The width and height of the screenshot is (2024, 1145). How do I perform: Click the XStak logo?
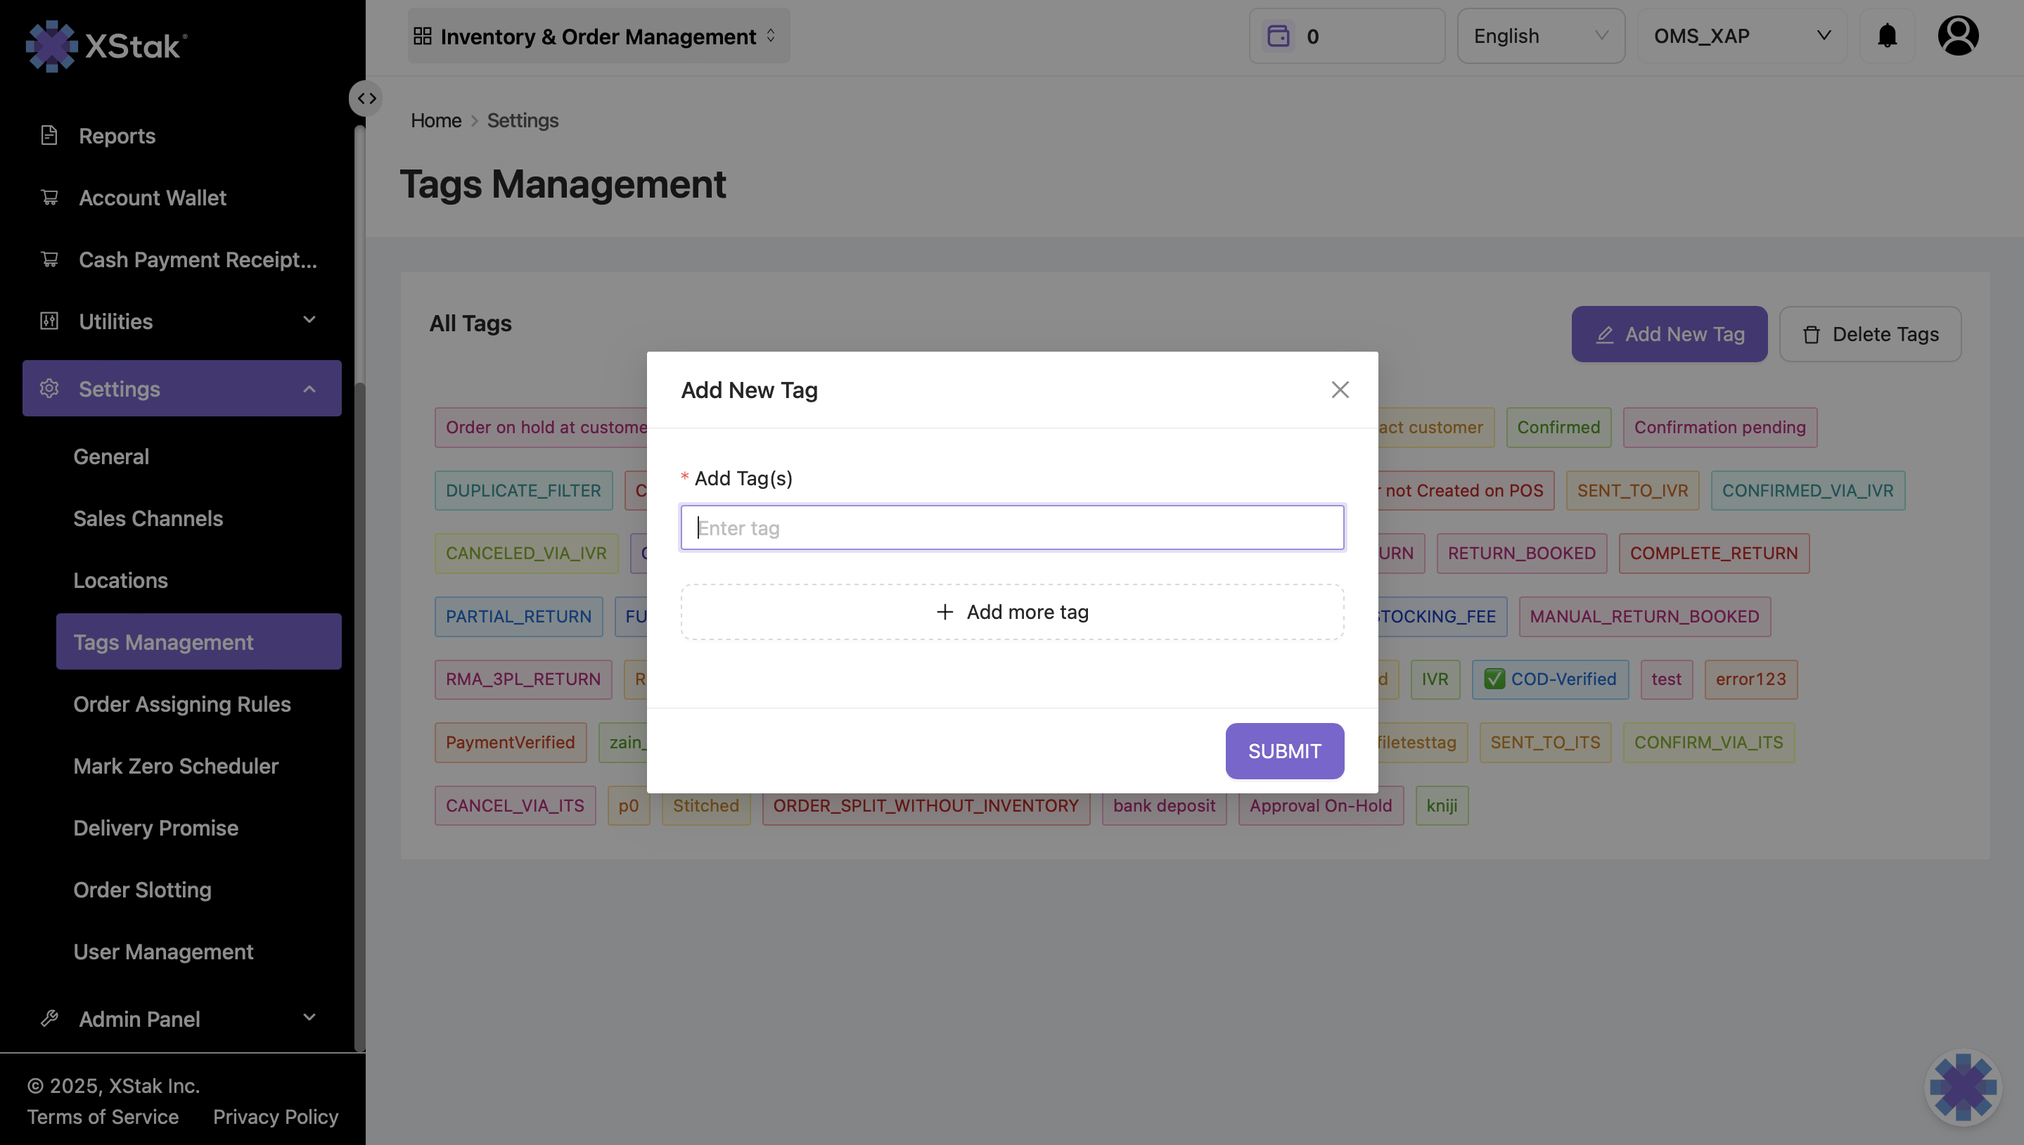tap(106, 46)
